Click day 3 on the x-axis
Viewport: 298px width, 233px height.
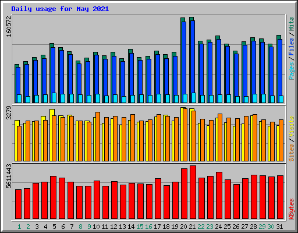[x=37, y=227]
